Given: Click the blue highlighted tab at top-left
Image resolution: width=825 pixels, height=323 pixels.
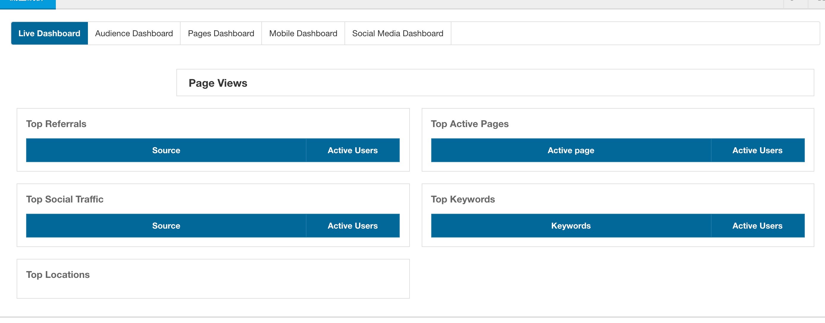Looking at the screenshot, I should point(28,4).
